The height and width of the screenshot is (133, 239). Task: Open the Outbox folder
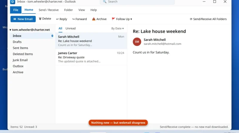click(18, 66)
